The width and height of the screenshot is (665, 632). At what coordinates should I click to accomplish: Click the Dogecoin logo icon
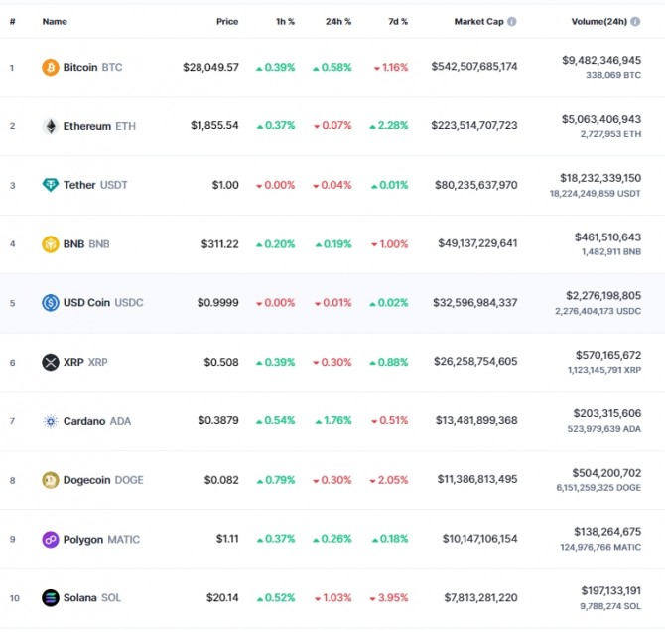point(51,480)
